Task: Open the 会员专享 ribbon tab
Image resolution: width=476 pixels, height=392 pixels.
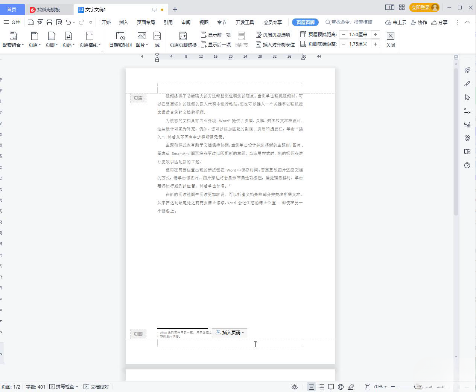Action: coord(273,22)
